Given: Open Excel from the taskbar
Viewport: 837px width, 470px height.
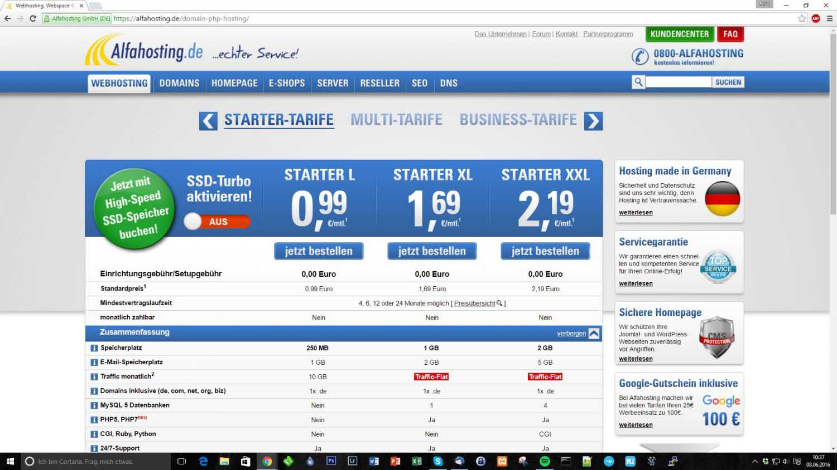Looking at the screenshot, I should click(x=416, y=461).
